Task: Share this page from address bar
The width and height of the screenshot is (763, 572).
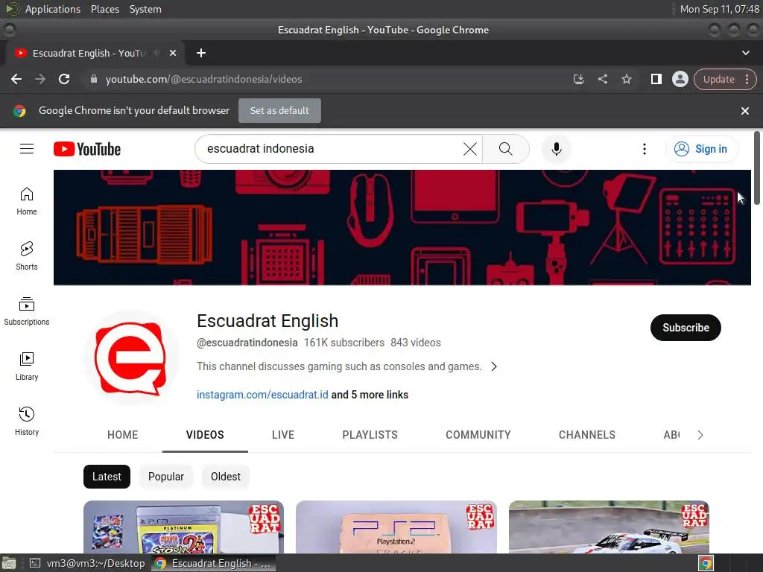Action: coord(602,79)
